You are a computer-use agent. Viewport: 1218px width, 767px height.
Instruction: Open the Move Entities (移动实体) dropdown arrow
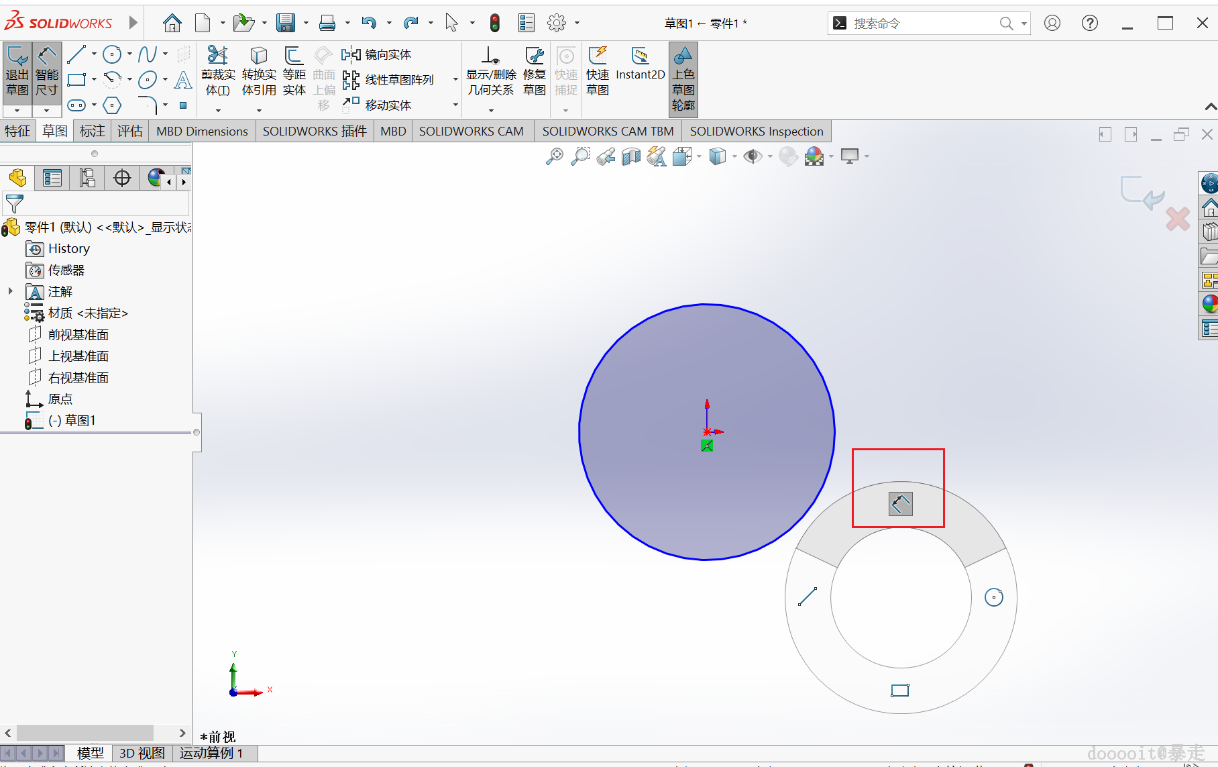(455, 105)
